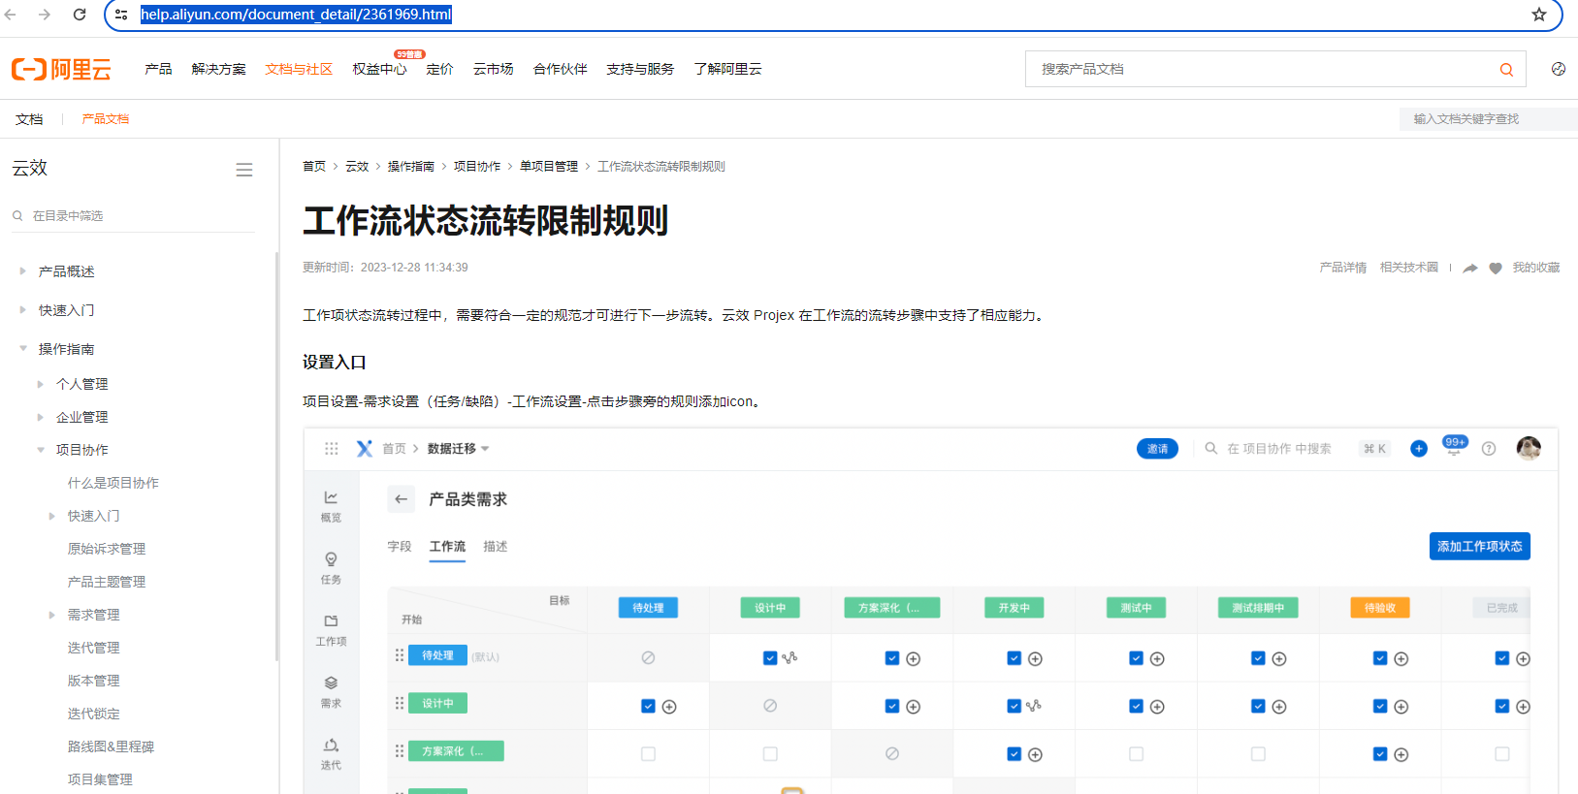Toggle the sidebar menu hamburger icon
Image resolution: width=1578 pixels, height=794 pixels.
tap(244, 170)
